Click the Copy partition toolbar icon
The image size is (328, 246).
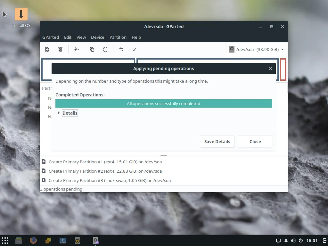coord(92,49)
